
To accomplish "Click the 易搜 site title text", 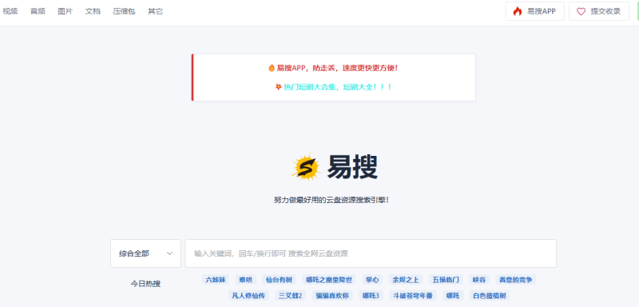I will pos(352,166).
